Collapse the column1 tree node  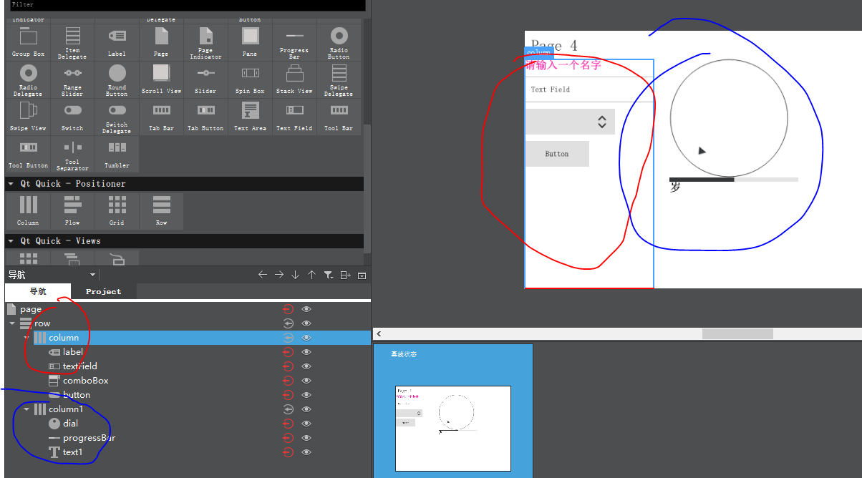[x=26, y=409]
